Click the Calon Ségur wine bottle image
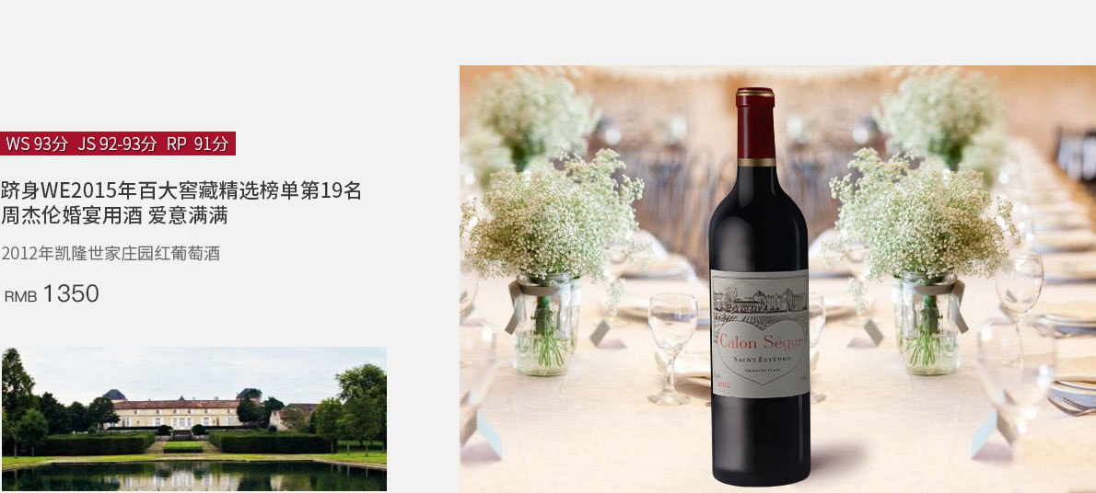The image size is (1096, 493). [x=759, y=286]
